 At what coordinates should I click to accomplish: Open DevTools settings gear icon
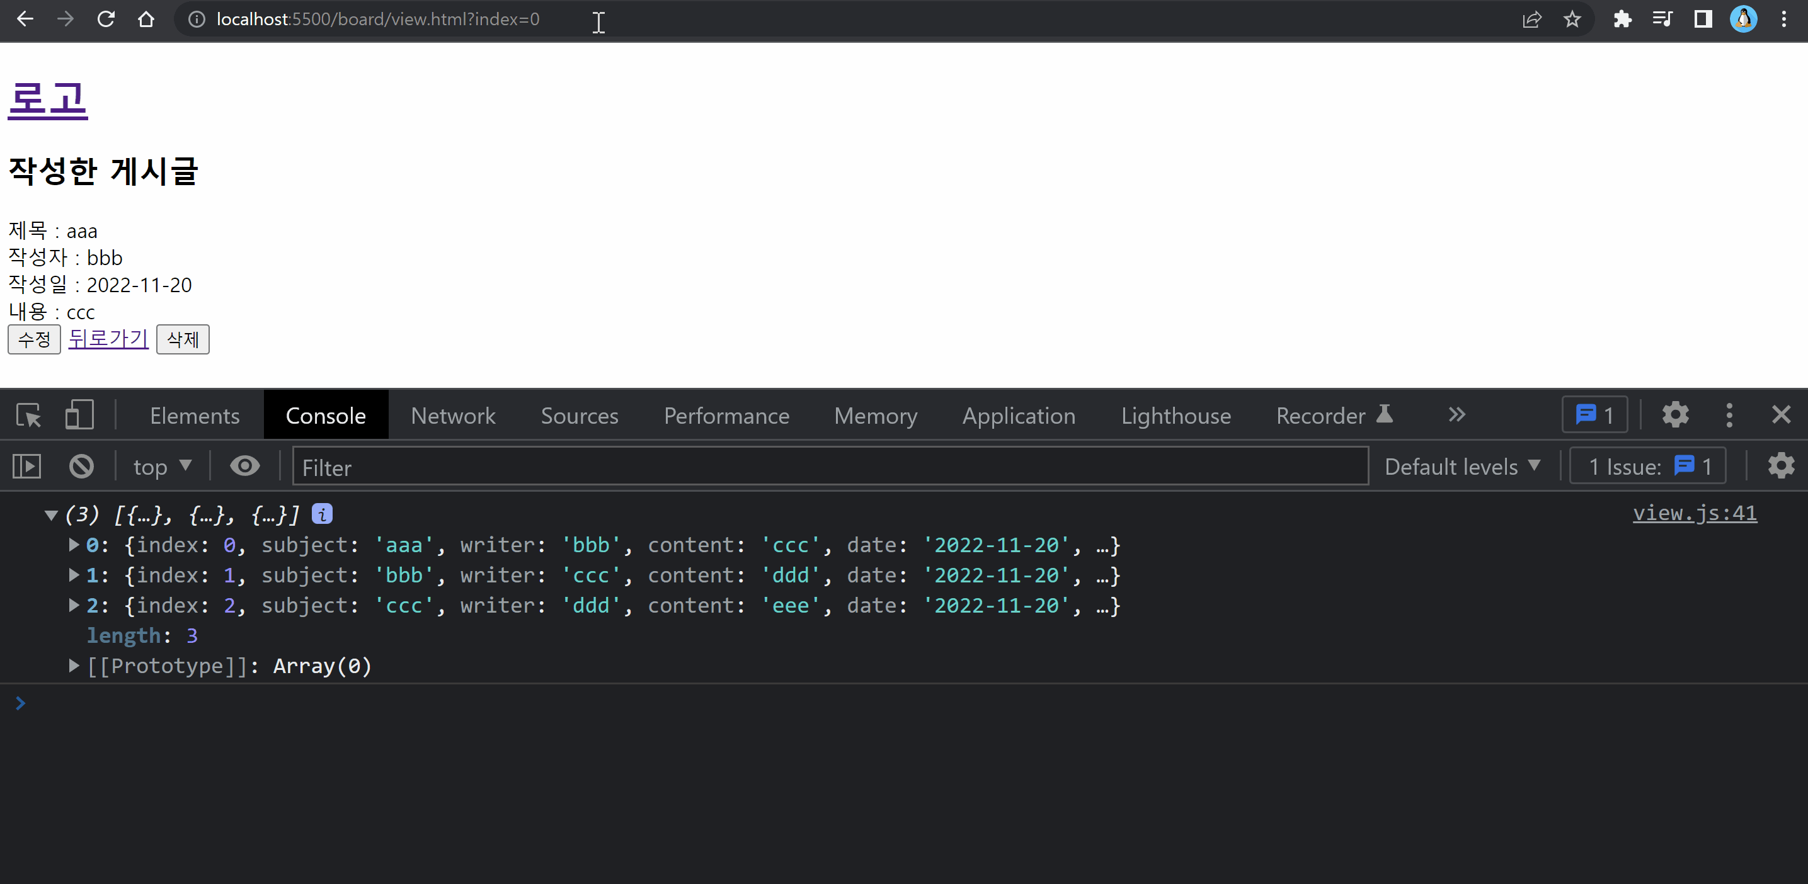pyautogui.click(x=1675, y=416)
